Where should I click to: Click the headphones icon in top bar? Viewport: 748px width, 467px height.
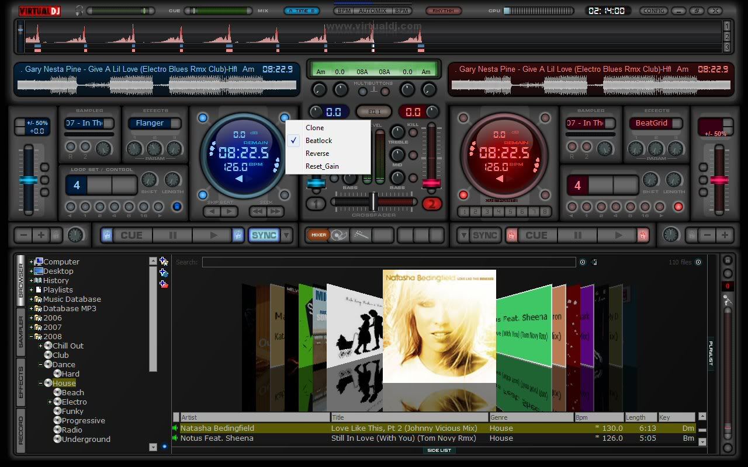(79, 11)
